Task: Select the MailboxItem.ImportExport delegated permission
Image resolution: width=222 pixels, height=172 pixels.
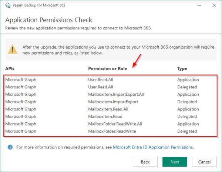Action: coord(113,102)
